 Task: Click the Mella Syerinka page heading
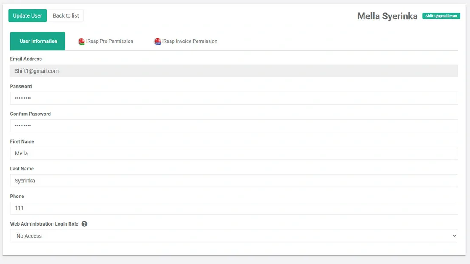coord(387,16)
